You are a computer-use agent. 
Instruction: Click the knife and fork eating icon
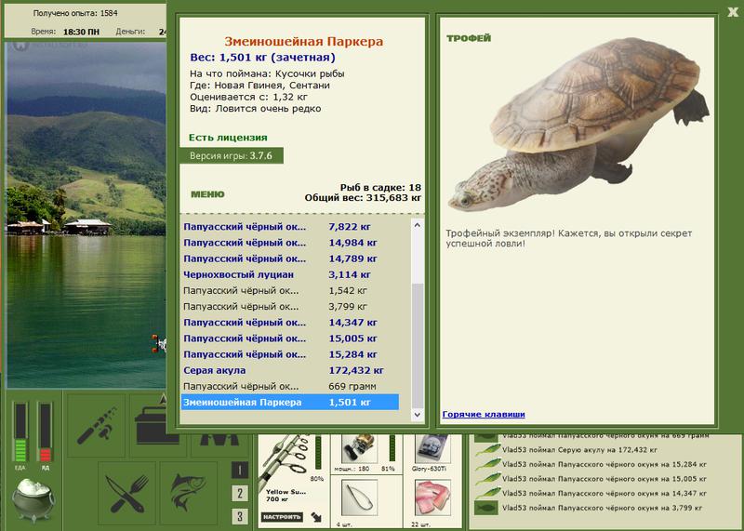click(127, 493)
